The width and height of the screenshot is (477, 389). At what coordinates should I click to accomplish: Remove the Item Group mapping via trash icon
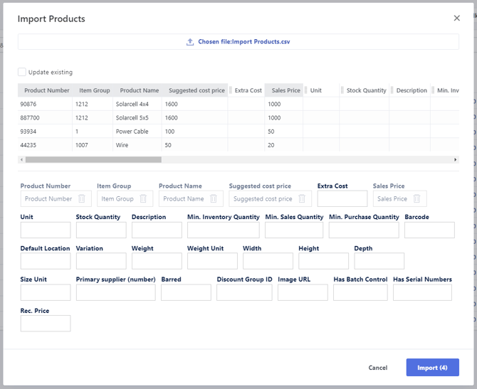[x=143, y=198]
